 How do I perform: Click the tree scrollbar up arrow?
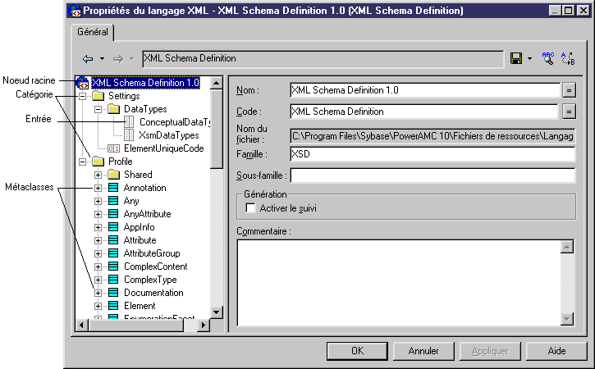coord(217,83)
